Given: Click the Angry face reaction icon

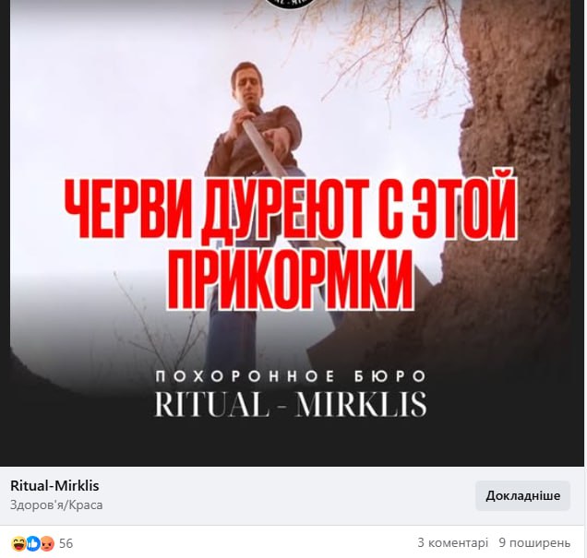Looking at the screenshot, I should point(47,543).
